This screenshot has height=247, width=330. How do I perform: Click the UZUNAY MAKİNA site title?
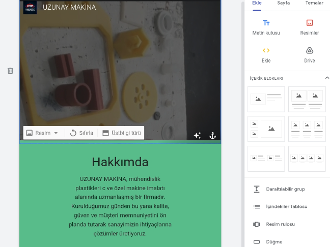click(x=69, y=7)
